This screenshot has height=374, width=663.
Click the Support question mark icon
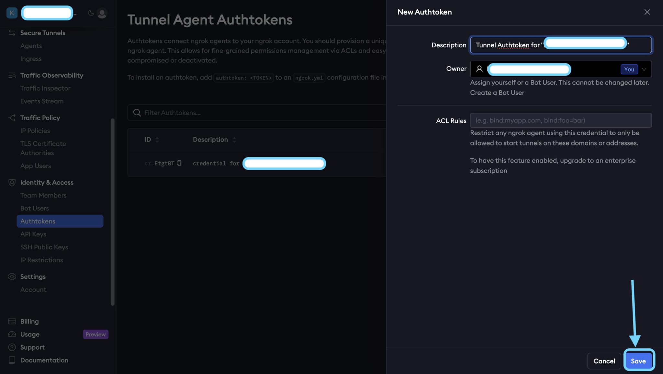tap(12, 347)
